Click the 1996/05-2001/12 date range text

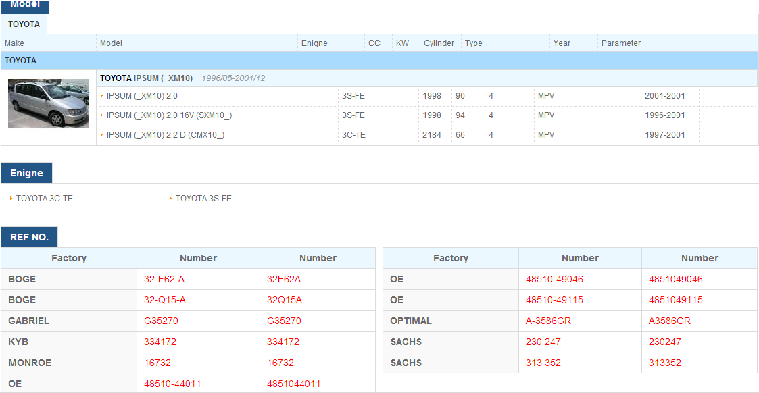click(x=233, y=78)
